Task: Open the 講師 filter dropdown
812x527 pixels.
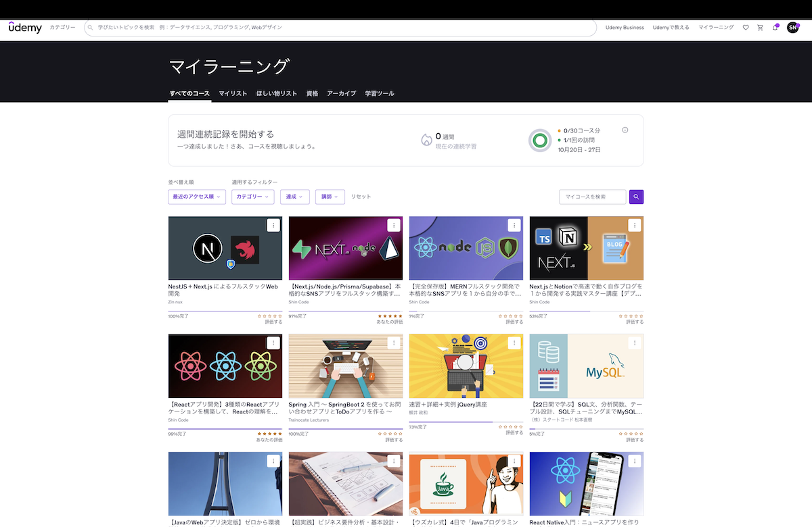Action: [x=330, y=196]
